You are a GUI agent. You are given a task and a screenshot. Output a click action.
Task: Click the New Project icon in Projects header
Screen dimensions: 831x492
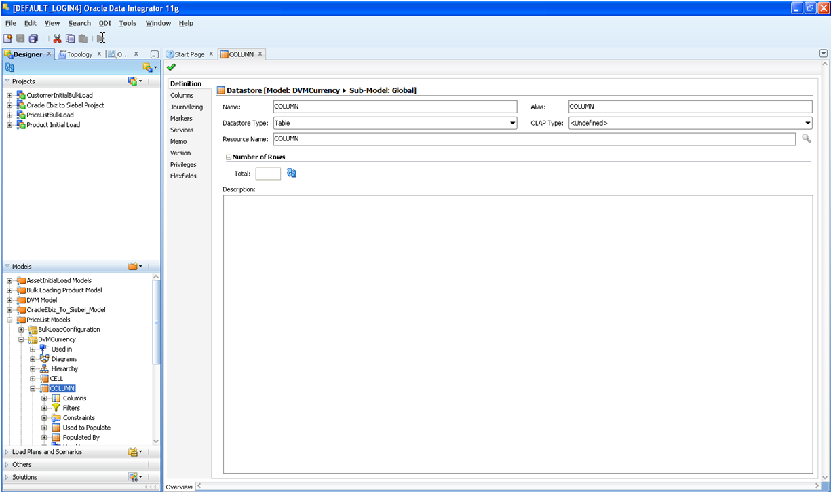(134, 81)
